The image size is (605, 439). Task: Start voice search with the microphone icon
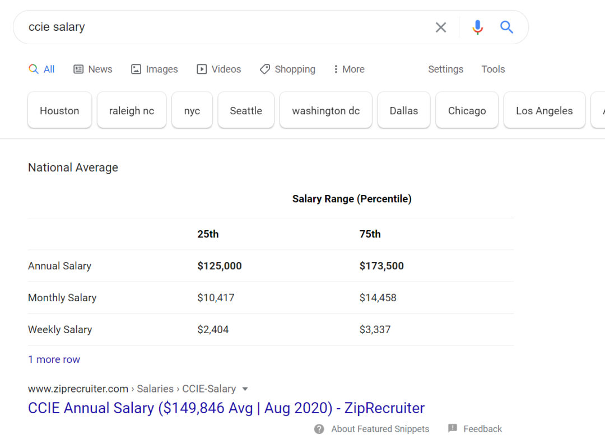477,27
